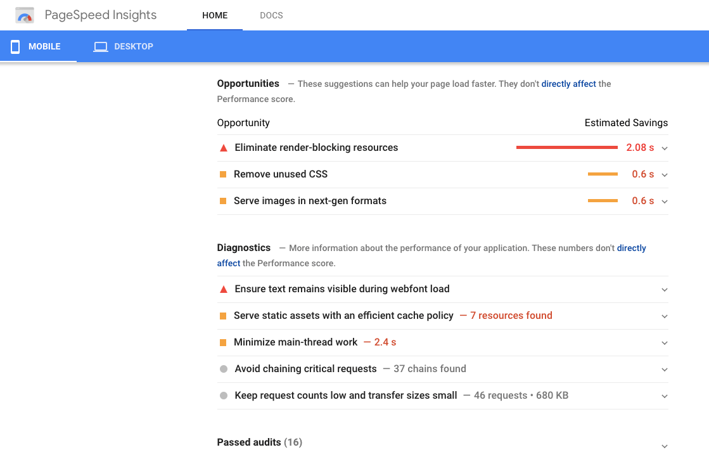
Task: Click the red triangle beside webfont load diagnostic
Action: pos(223,288)
